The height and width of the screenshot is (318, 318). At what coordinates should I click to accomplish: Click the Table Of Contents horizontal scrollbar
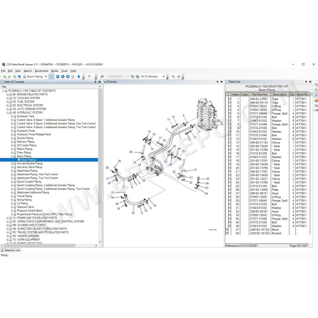[x=40, y=245]
